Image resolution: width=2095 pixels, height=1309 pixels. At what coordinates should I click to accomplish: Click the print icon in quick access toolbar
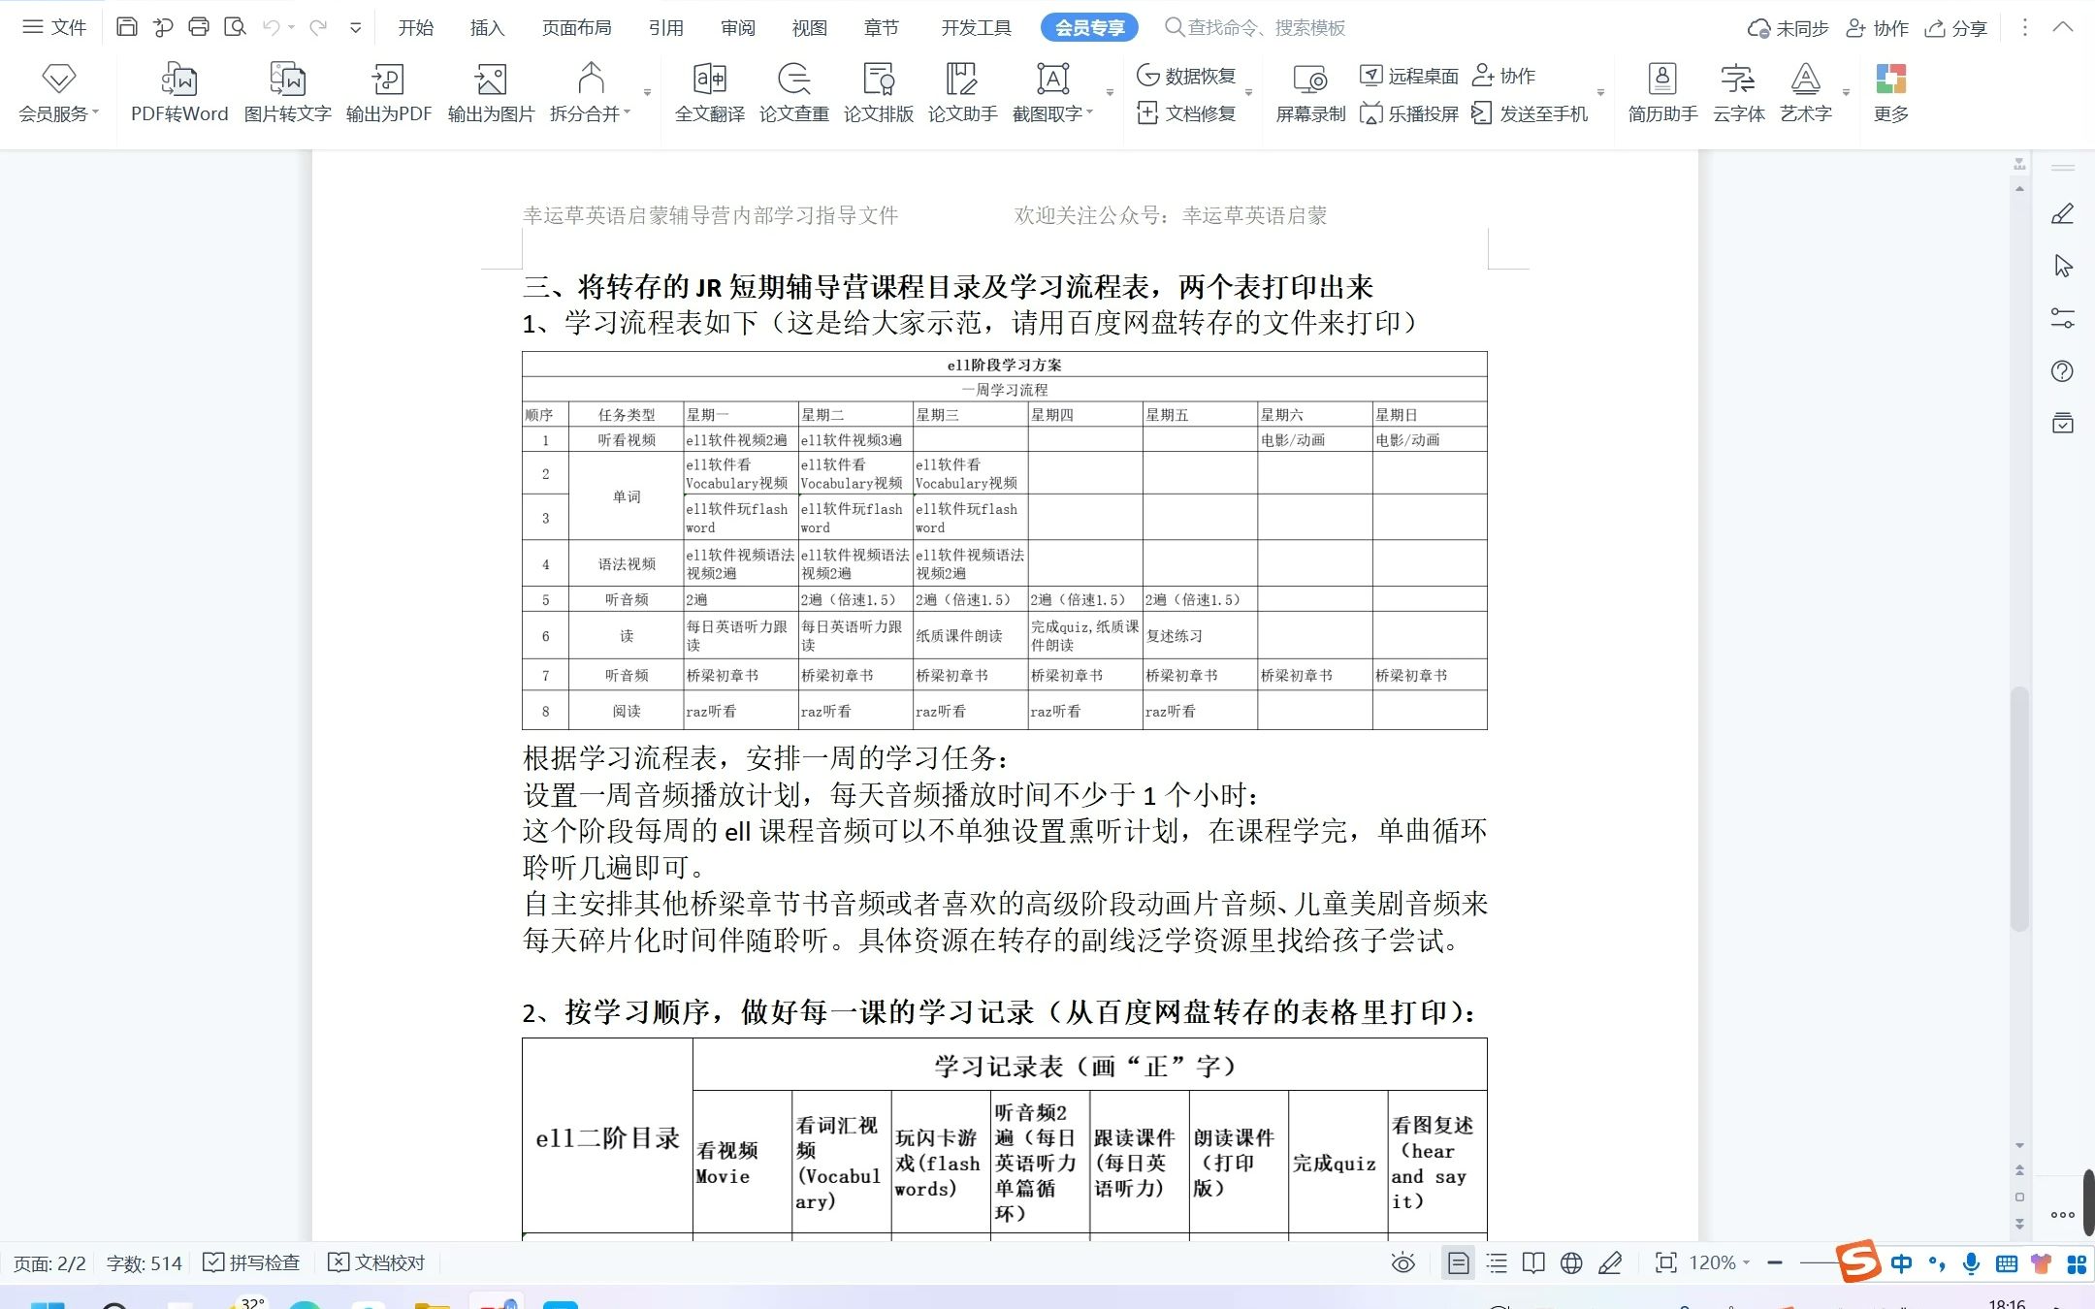coord(199,27)
